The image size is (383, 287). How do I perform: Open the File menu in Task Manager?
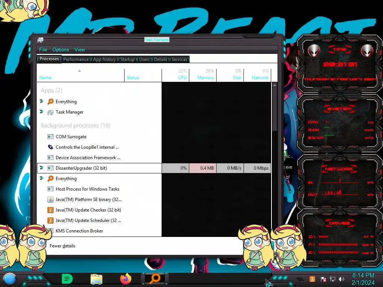43,50
